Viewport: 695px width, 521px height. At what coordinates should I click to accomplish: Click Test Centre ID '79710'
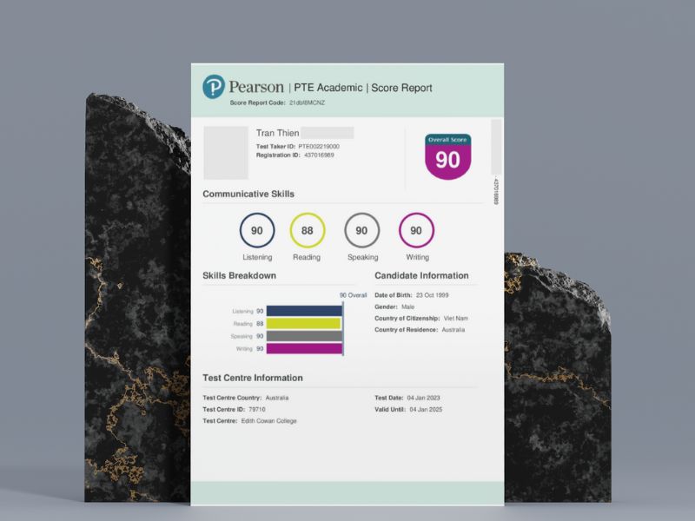[256, 409]
